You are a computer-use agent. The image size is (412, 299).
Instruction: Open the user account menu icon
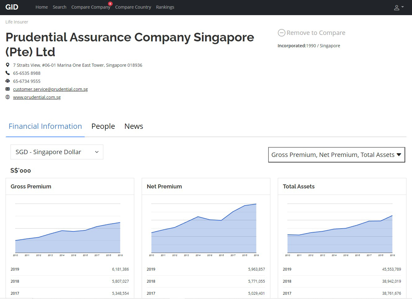[399, 7]
